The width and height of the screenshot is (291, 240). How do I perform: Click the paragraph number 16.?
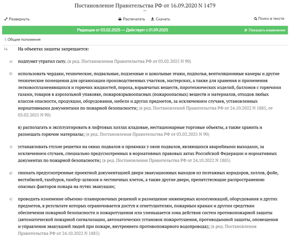[6, 49]
